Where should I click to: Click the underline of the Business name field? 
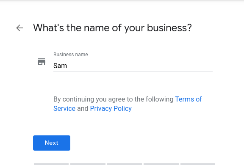[x=133, y=71]
